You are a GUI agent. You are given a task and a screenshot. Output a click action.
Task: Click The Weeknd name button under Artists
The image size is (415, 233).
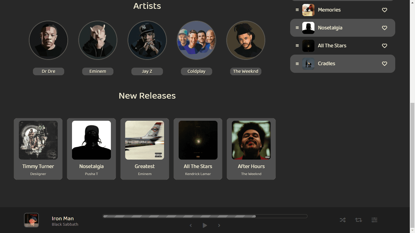(246, 71)
